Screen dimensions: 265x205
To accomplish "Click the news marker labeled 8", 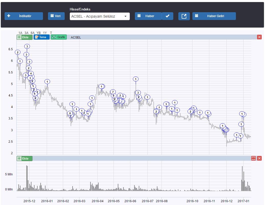I will (70, 113).
